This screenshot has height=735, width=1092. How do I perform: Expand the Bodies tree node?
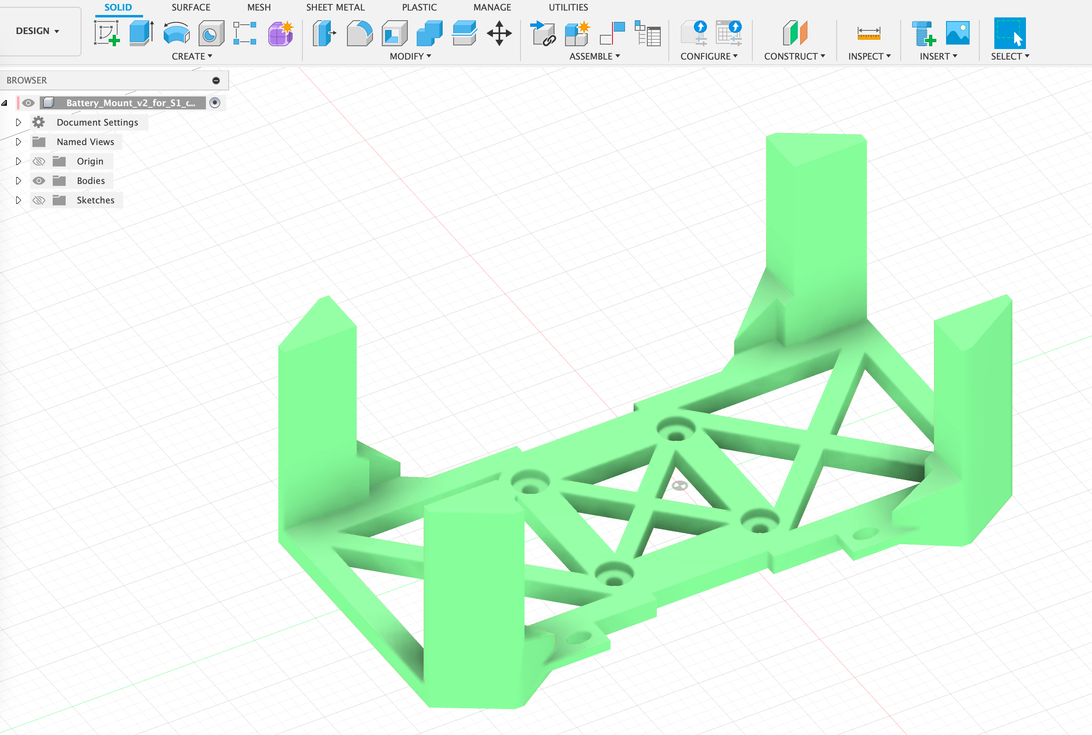[x=18, y=181]
